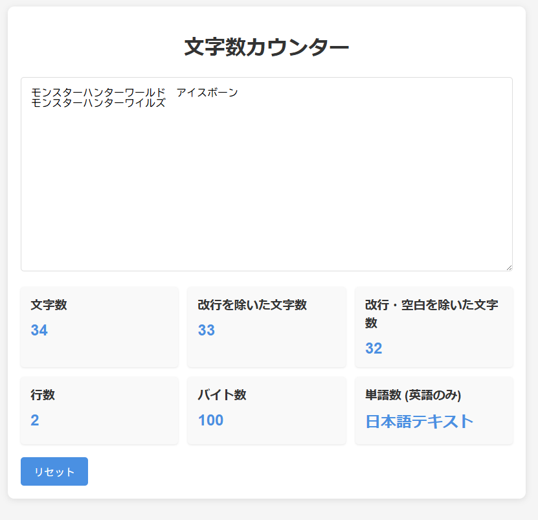This screenshot has height=520, width=538.
Task: Click the first line モンスターハンターワールド アイスボーン
Action: (134, 93)
